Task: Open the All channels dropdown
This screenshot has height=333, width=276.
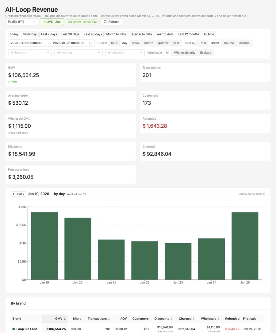Action: coord(125,53)
